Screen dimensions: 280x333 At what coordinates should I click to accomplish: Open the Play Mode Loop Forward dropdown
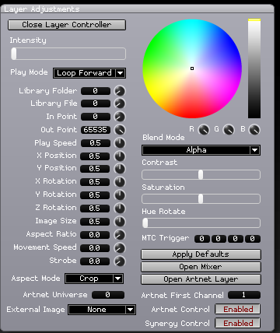tap(89, 73)
